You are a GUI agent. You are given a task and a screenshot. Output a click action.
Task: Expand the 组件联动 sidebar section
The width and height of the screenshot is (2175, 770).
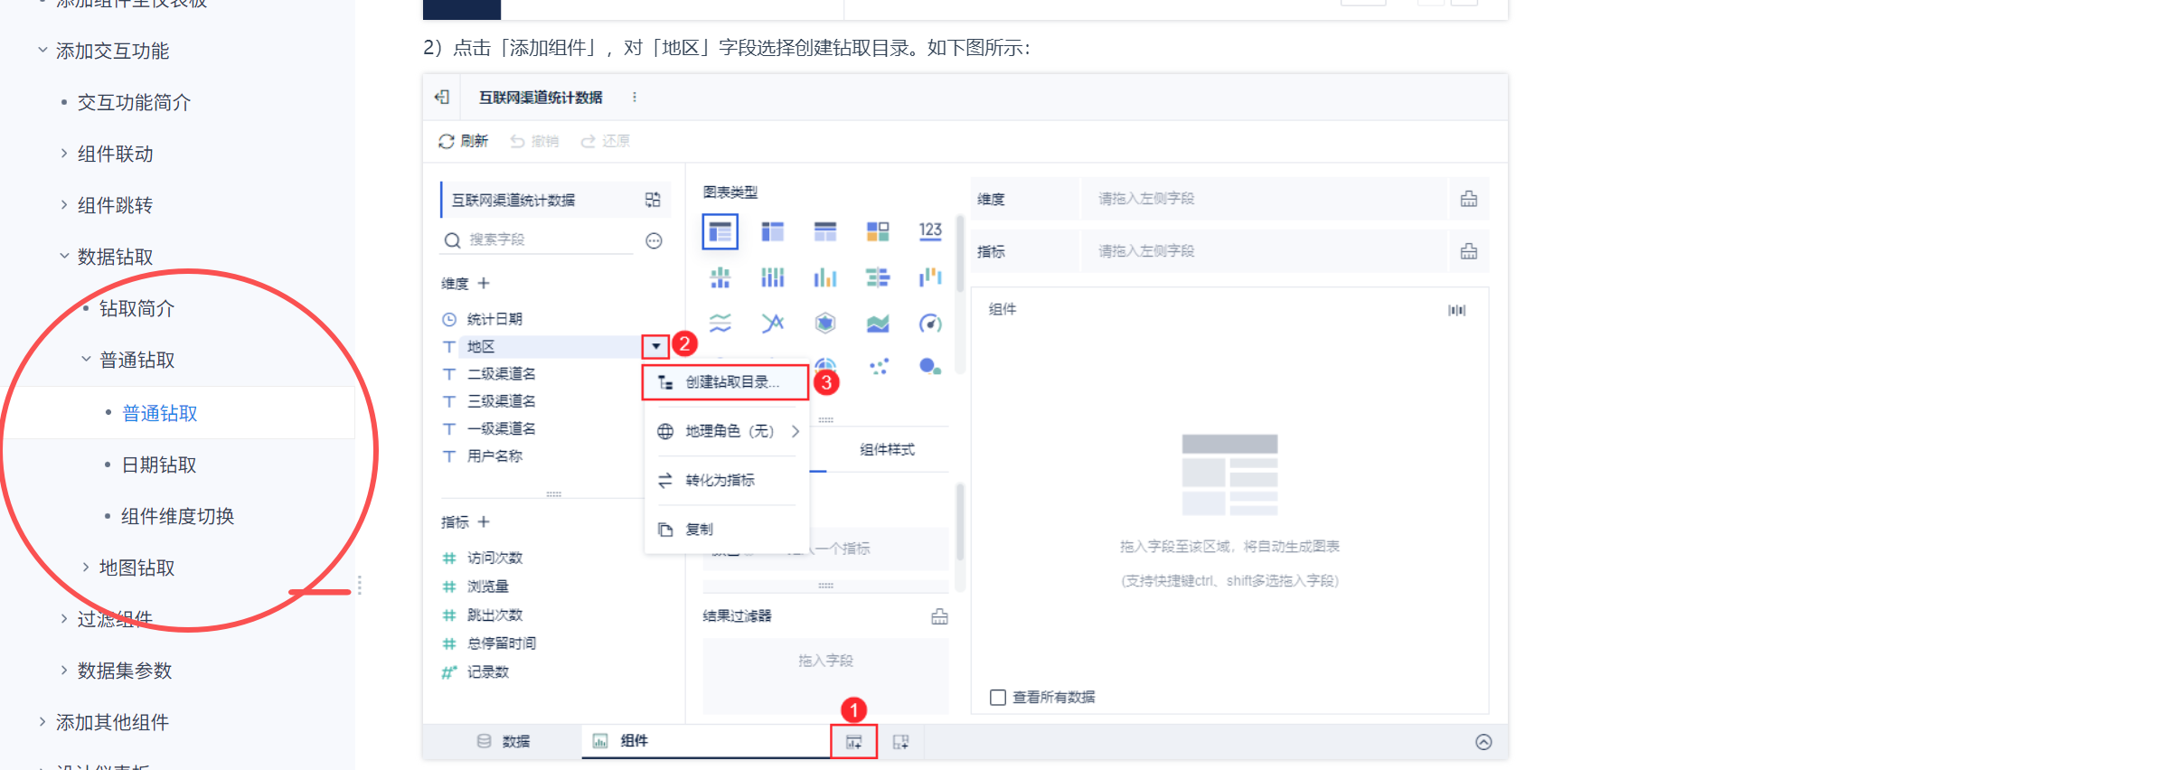pos(64,154)
